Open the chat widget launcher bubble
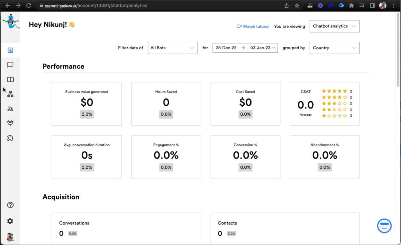Image resolution: width=401 pixels, height=245 pixels. coord(384,225)
